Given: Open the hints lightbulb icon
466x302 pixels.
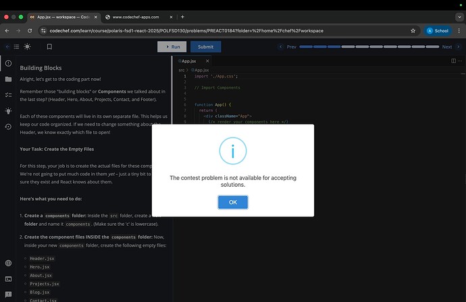Looking at the screenshot, I should (x=8, y=111).
